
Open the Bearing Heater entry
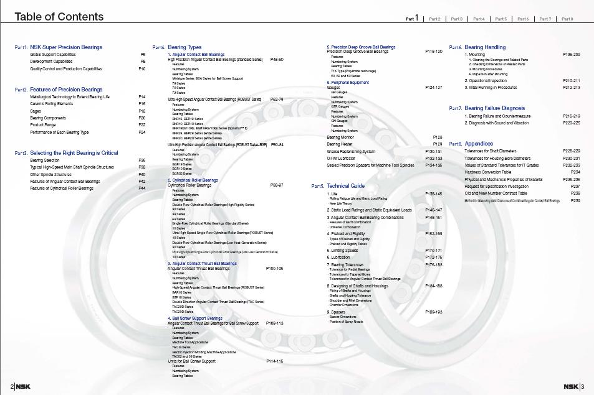(x=340, y=144)
